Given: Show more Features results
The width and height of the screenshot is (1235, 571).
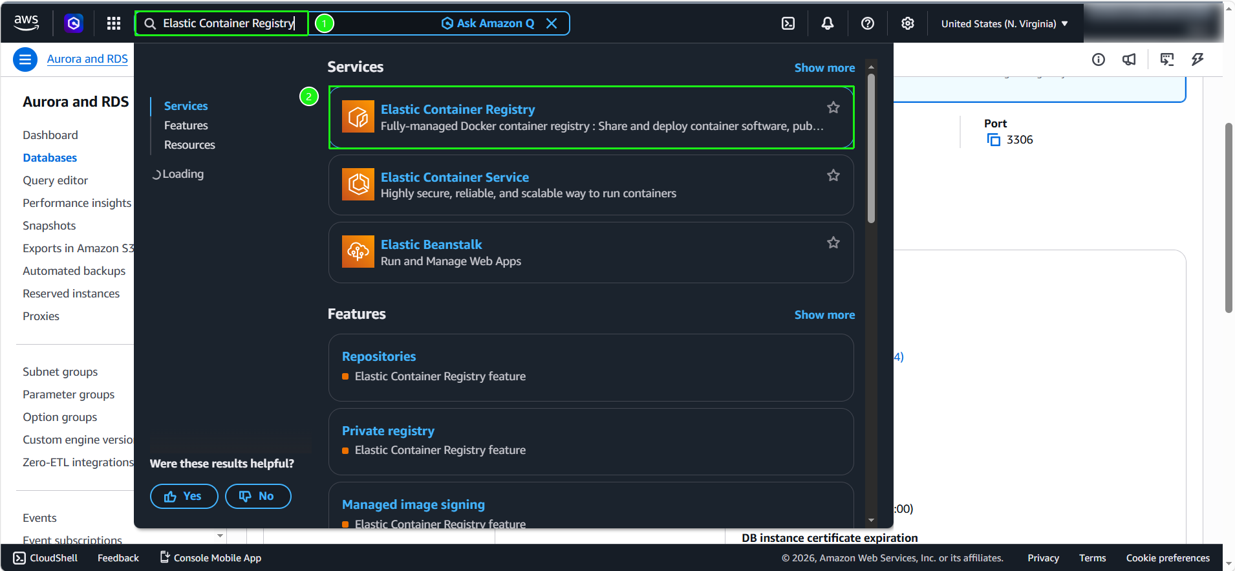Looking at the screenshot, I should click(824, 315).
